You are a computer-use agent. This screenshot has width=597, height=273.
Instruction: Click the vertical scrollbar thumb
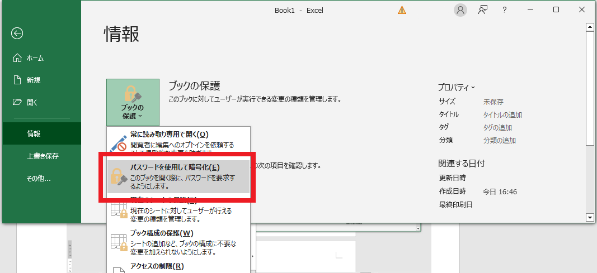pos(590,88)
